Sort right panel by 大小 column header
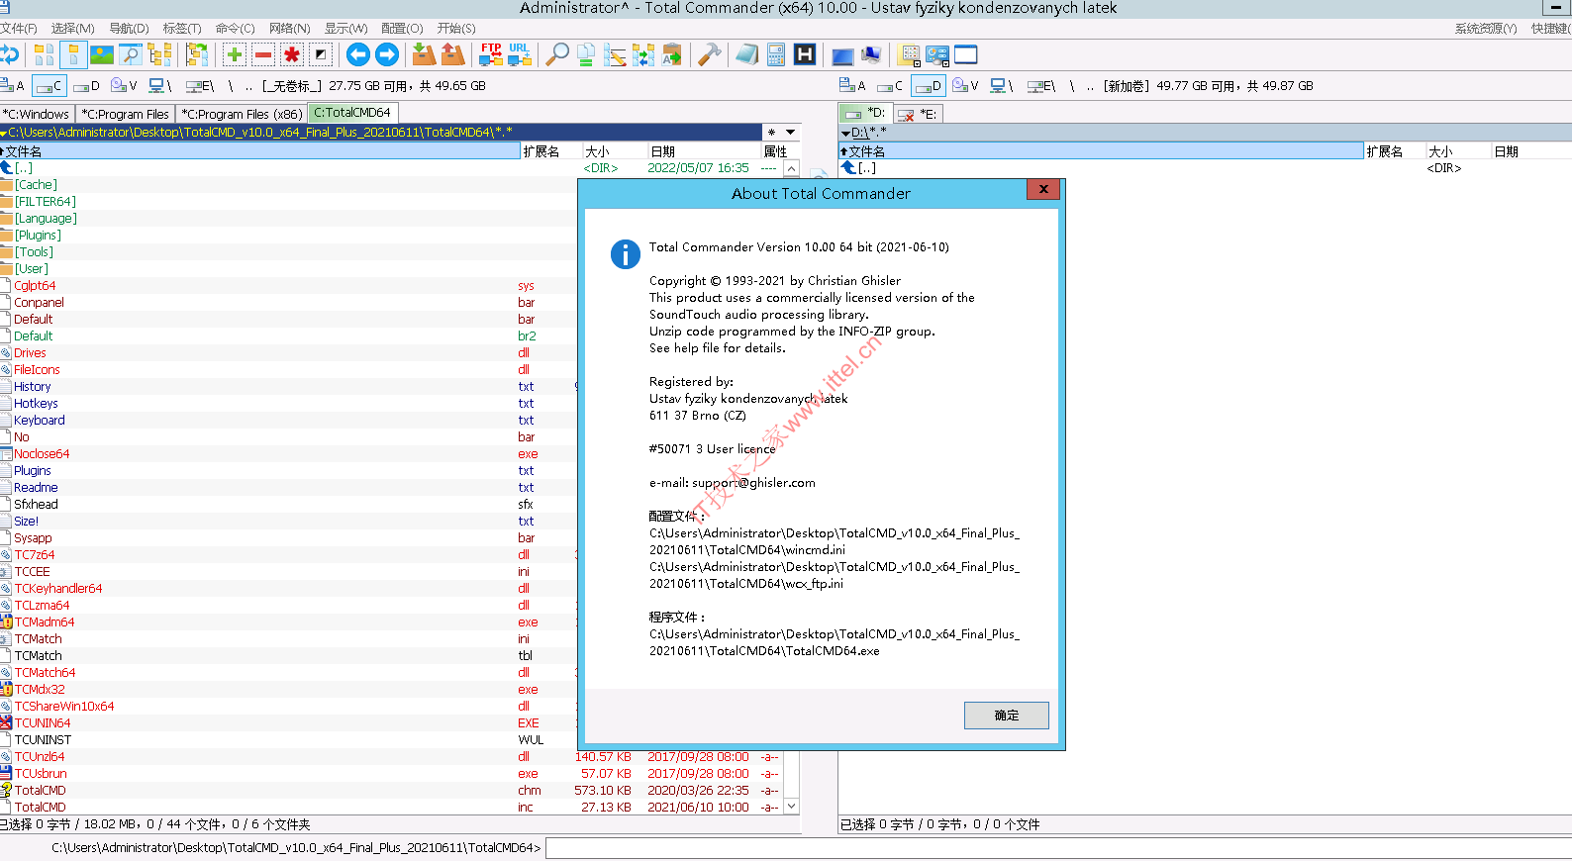Viewport: 1572px width, 861px height. [1458, 151]
